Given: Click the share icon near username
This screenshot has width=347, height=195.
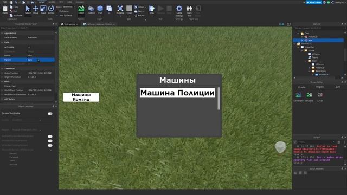Looking at the screenshot, I should pyautogui.click(x=332, y=2).
